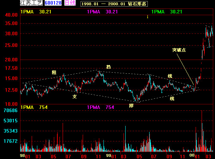Click the 撑 annotation at the chart low
Image resolution: width=215 pixels, height=159 pixels.
point(131,105)
